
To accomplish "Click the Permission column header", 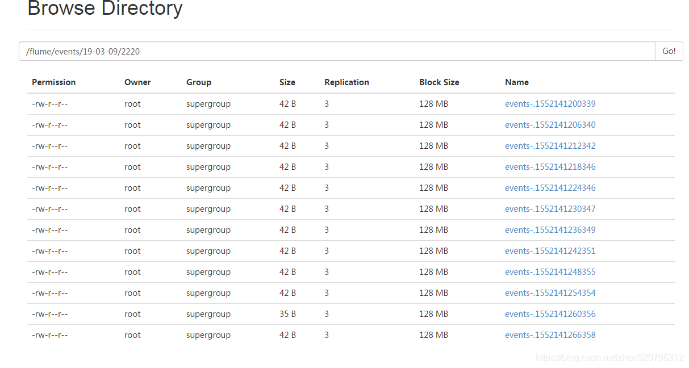I will pyautogui.click(x=54, y=82).
